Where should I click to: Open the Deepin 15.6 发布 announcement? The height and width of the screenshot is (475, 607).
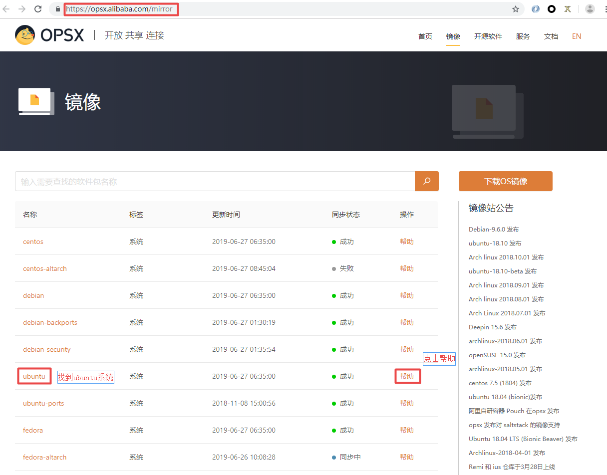[493, 327]
